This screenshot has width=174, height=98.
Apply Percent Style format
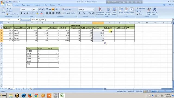coord(84,13)
